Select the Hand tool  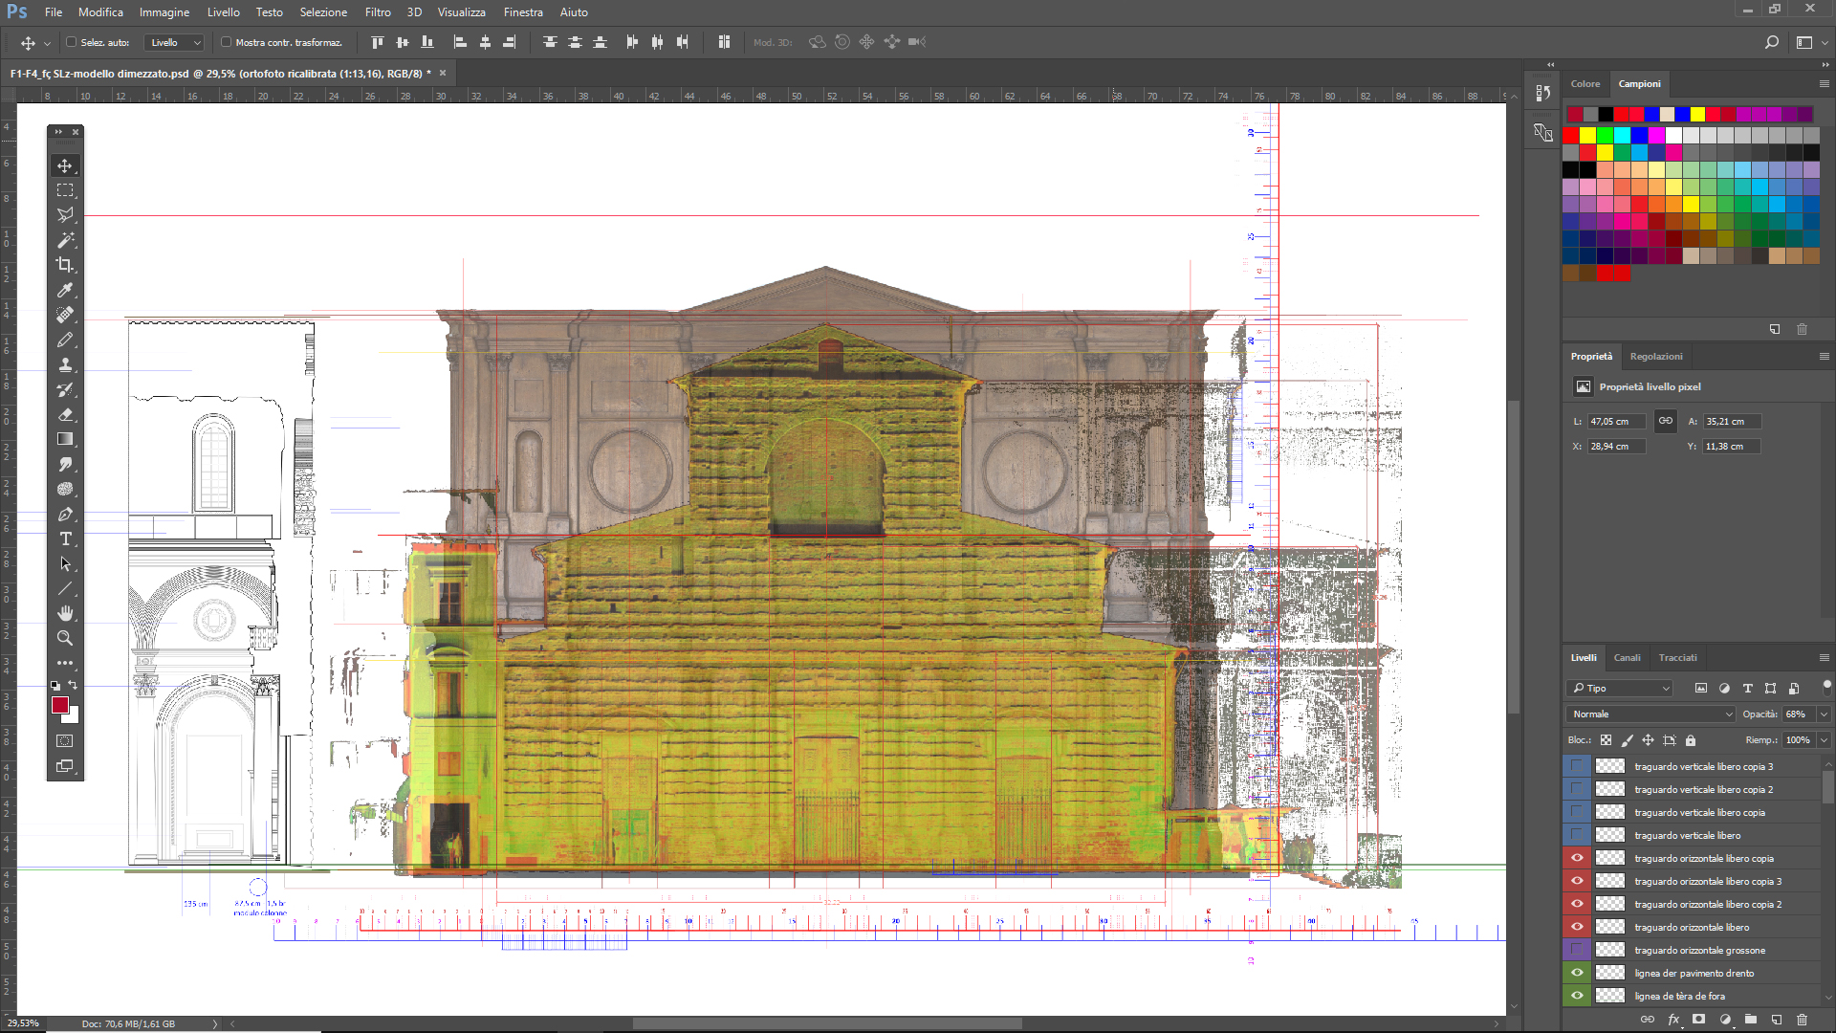(x=65, y=613)
